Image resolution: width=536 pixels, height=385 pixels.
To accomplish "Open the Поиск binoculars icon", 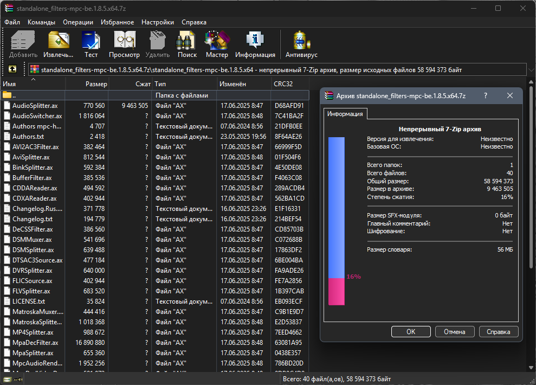I will coord(185,40).
